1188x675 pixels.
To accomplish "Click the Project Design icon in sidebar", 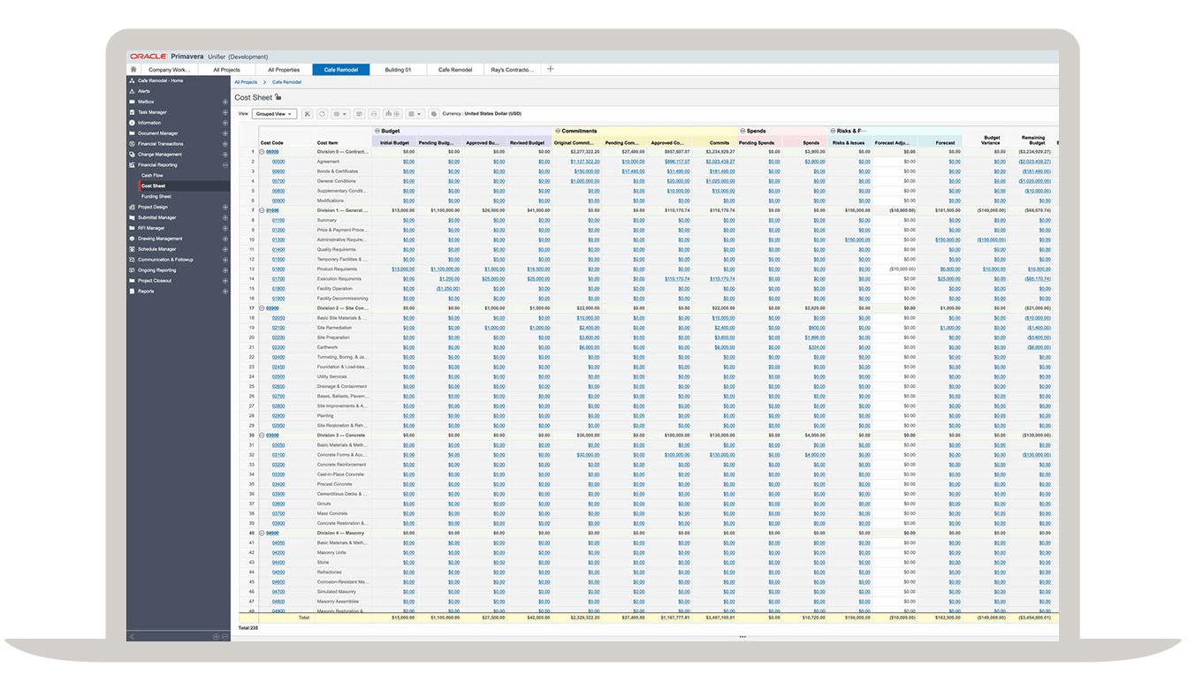I will coord(133,207).
